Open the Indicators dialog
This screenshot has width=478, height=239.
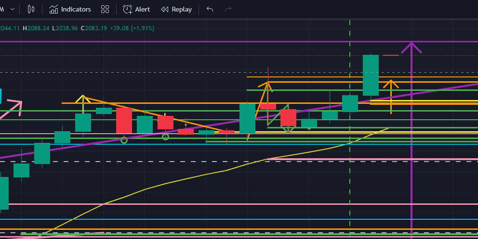tap(70, 9)
